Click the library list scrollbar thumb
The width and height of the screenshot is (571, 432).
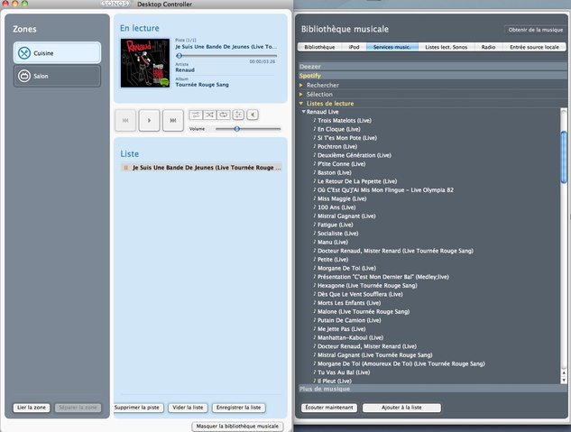tap(564, 157)
